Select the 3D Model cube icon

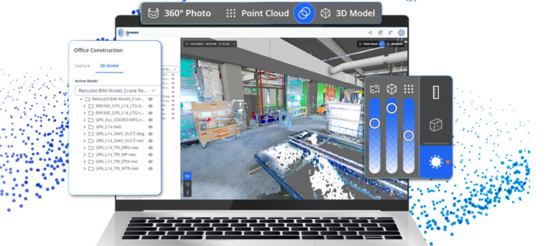click(326, 13)
